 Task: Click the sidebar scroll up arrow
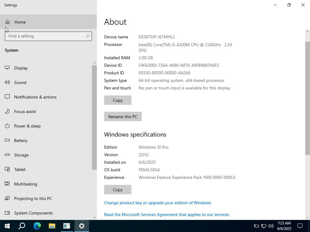coord(94,63)
